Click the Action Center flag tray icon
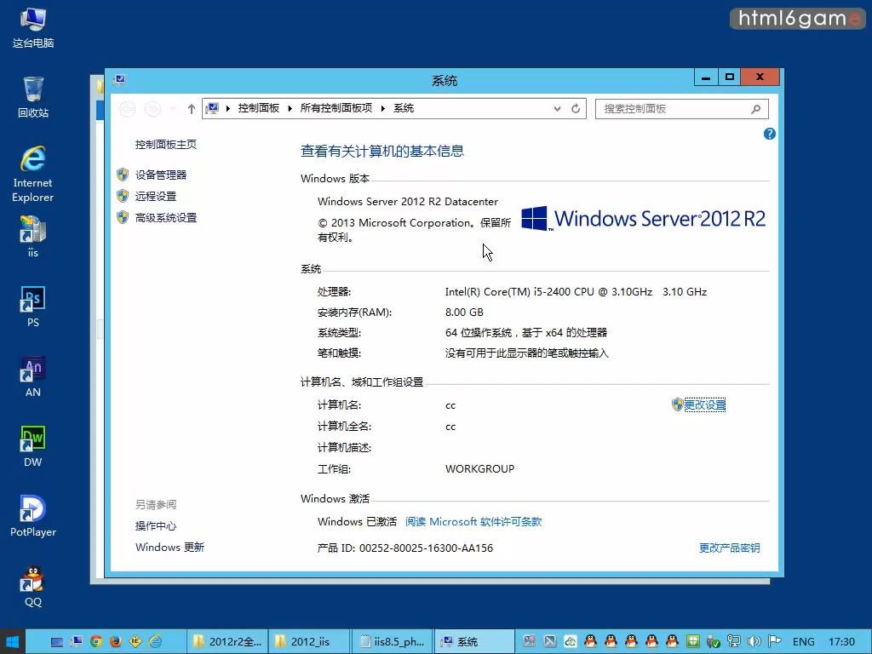The width and height of the screenshot is (872, 654). pyautogui.click(x=775, y=642)
